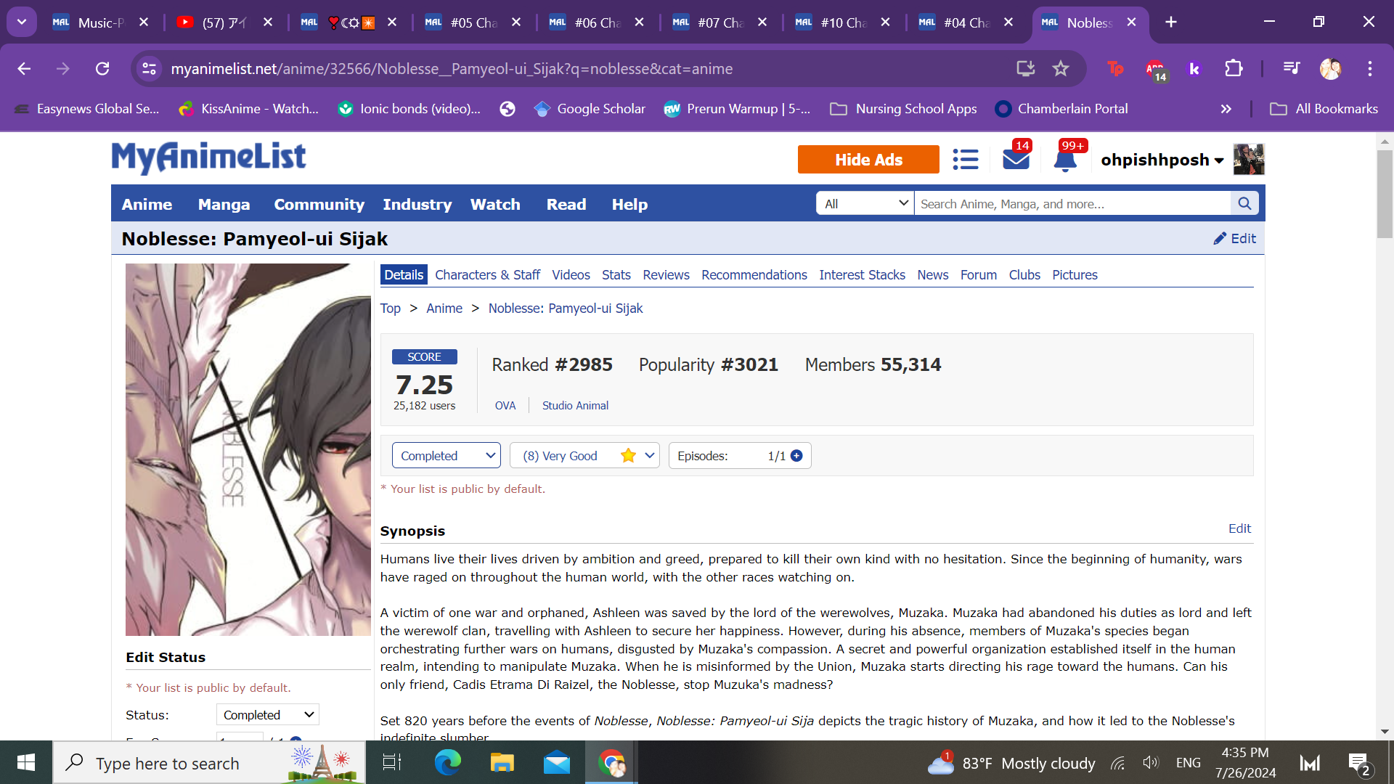Expand the All search category dropdown
This screenshot has height=784, width=1394.
pos(865,204)
